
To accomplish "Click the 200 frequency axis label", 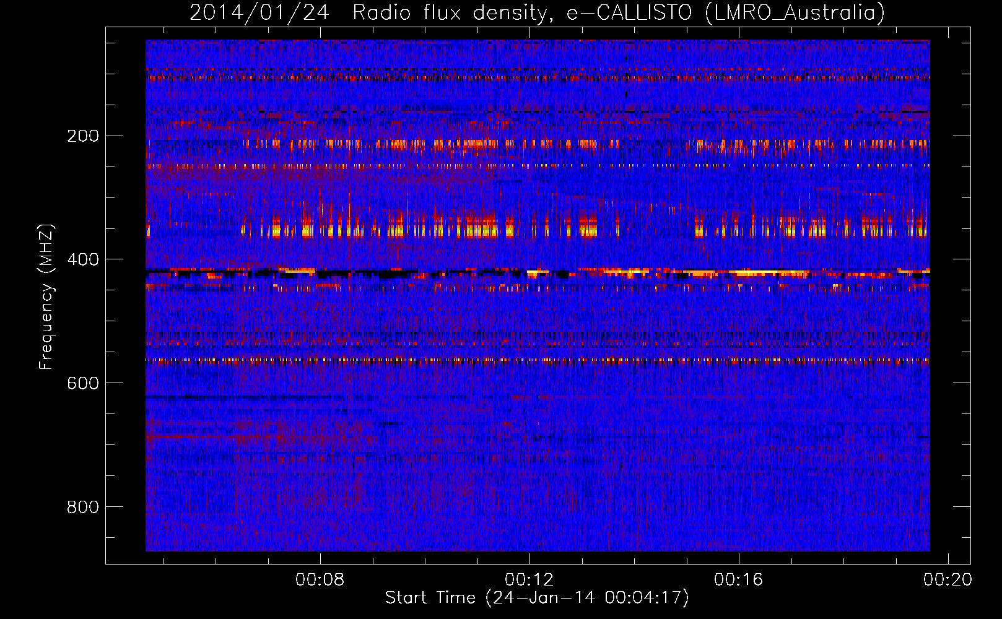I will tap(82, 136).
